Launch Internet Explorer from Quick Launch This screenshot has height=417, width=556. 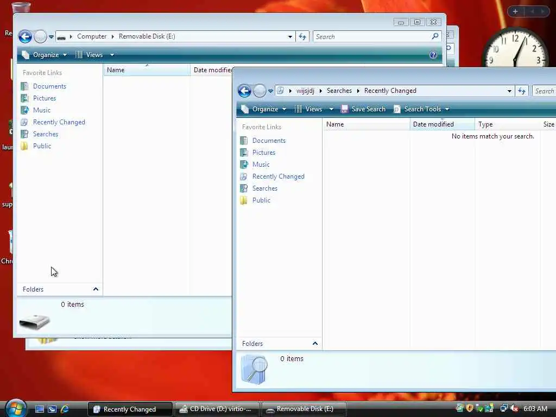[x=65, y=409]
